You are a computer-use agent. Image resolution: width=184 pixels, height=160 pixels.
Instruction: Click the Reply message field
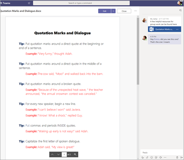161,153
